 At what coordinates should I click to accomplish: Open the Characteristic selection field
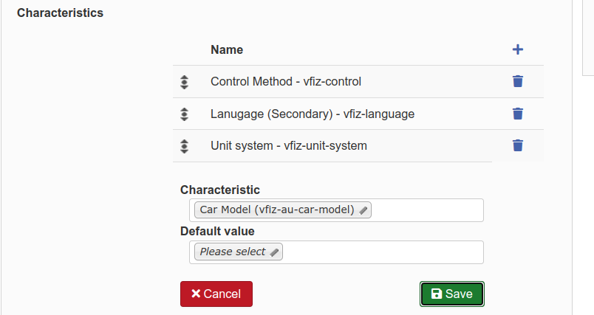click(429, 210)
